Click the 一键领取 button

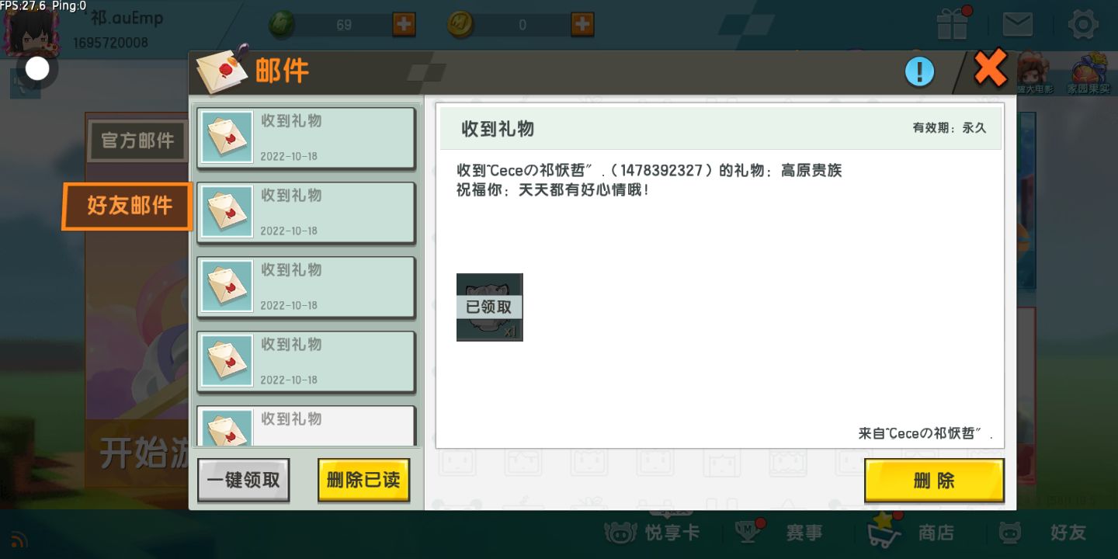pyautogui.click(x=244, y=480)
